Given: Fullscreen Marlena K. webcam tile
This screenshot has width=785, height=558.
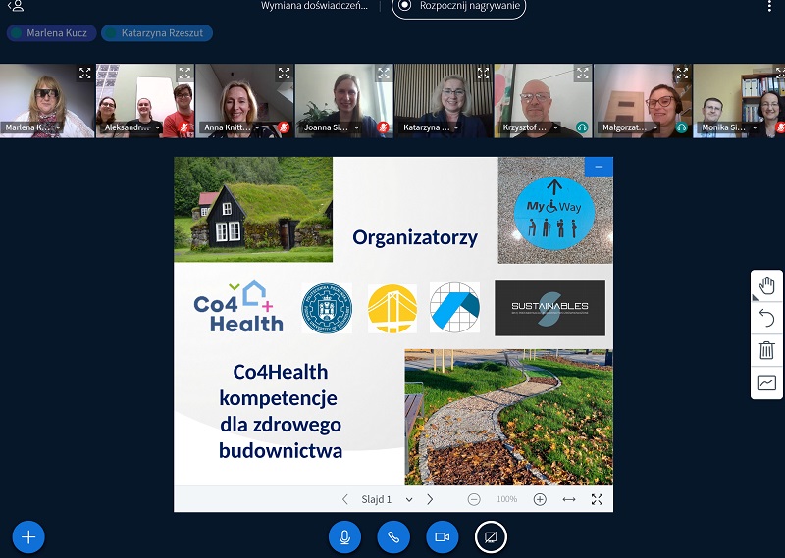Looking at the screenshot, I should coord(84,74).
